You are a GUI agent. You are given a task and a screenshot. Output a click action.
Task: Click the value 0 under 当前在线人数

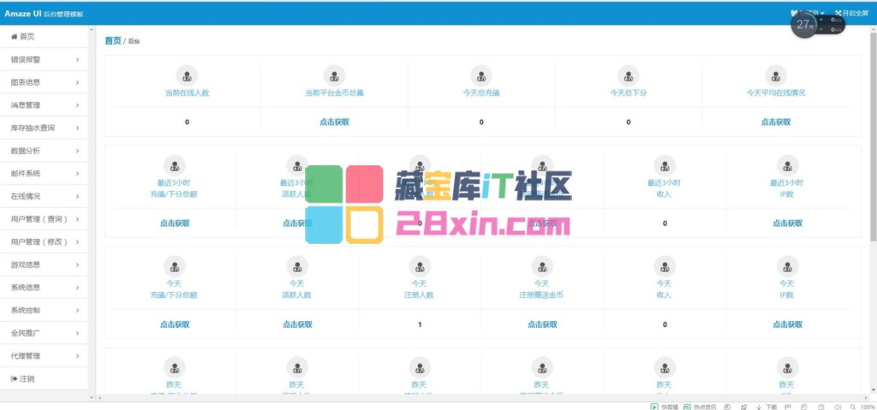pyautogui.click(x=187, y=122)
